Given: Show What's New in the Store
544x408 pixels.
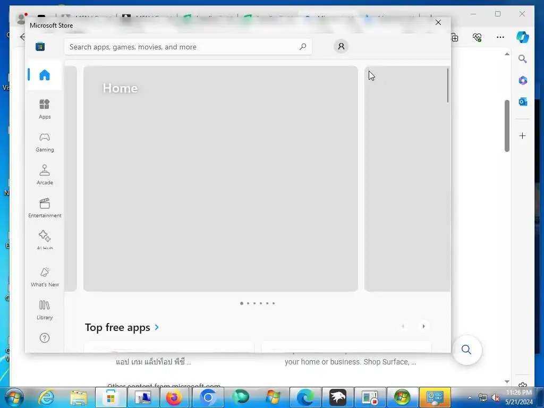Looking at the screenshot, I should coord(45,277).
